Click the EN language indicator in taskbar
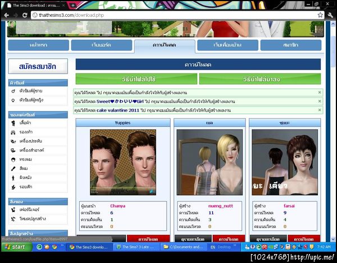The height and width of the screenshot is (263, 337). click(213, 247)
